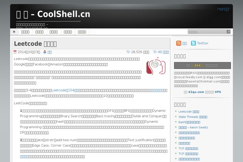This screenshot has width=243, height=162.
Task: Click the Text Justification text
Action: [140, 140]
